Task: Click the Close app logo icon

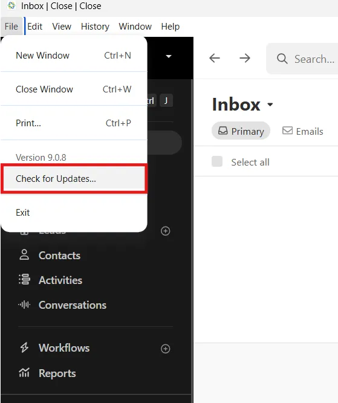Action: tap(11, 5)
